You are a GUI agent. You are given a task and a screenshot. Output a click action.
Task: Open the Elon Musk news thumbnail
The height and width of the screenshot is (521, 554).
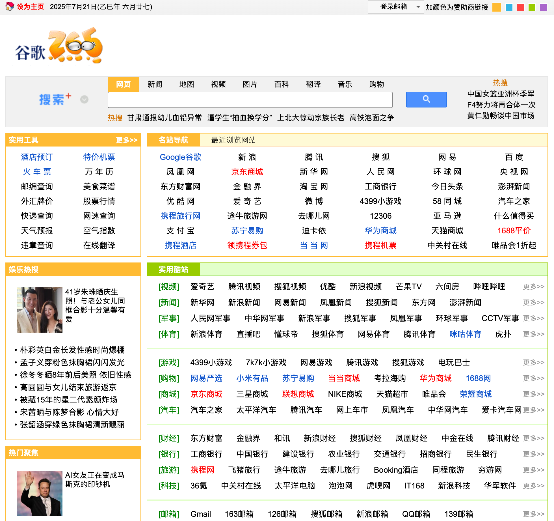pyautogui.click(x=40, y=493)
